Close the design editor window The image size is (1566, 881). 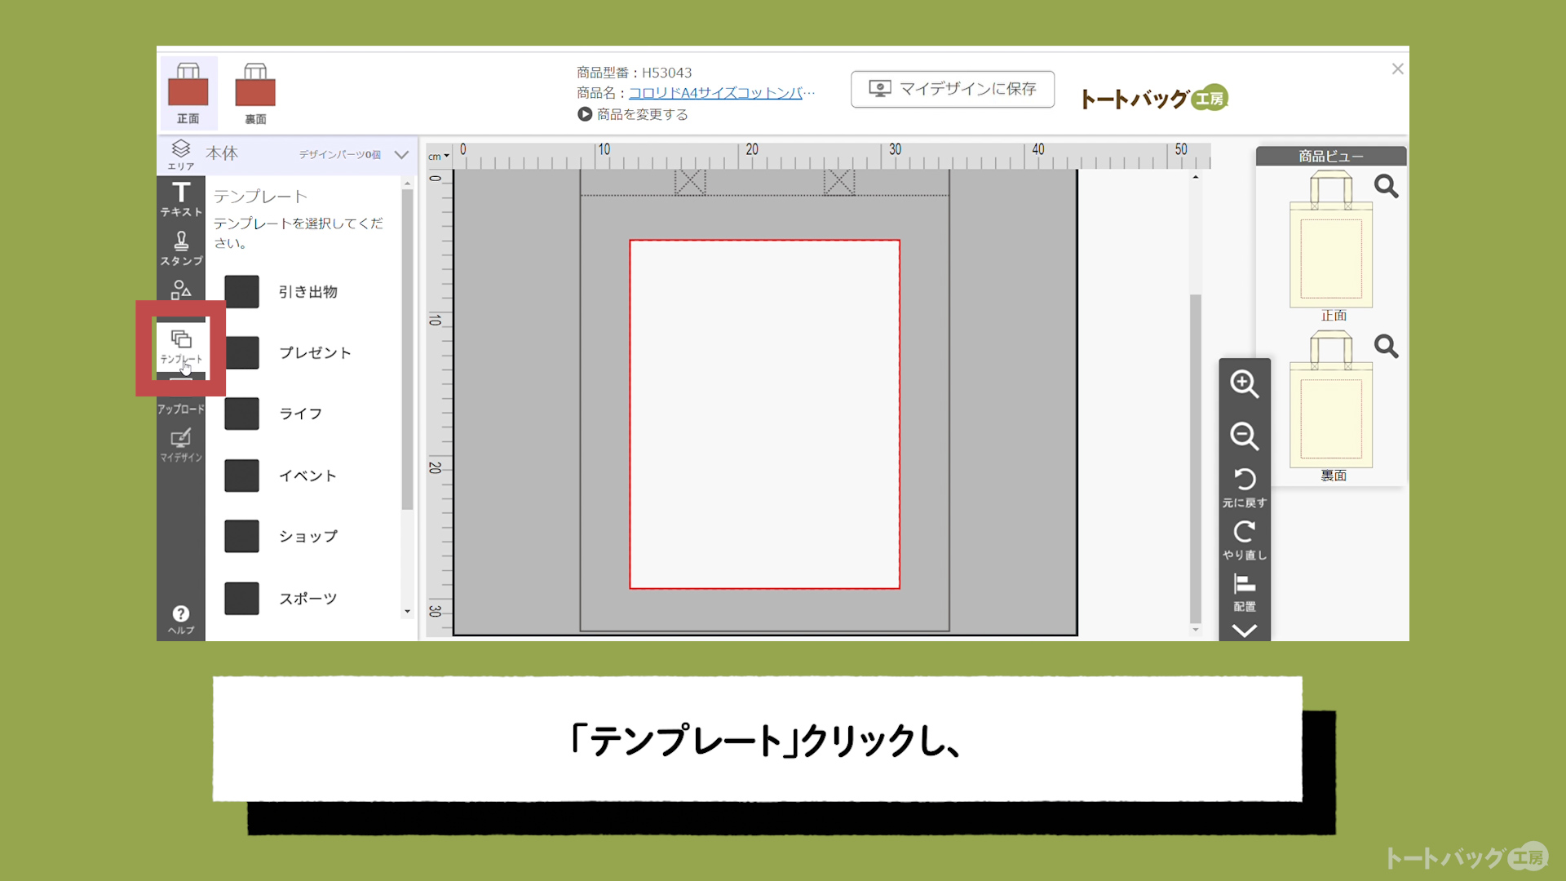coord(1397,69)
